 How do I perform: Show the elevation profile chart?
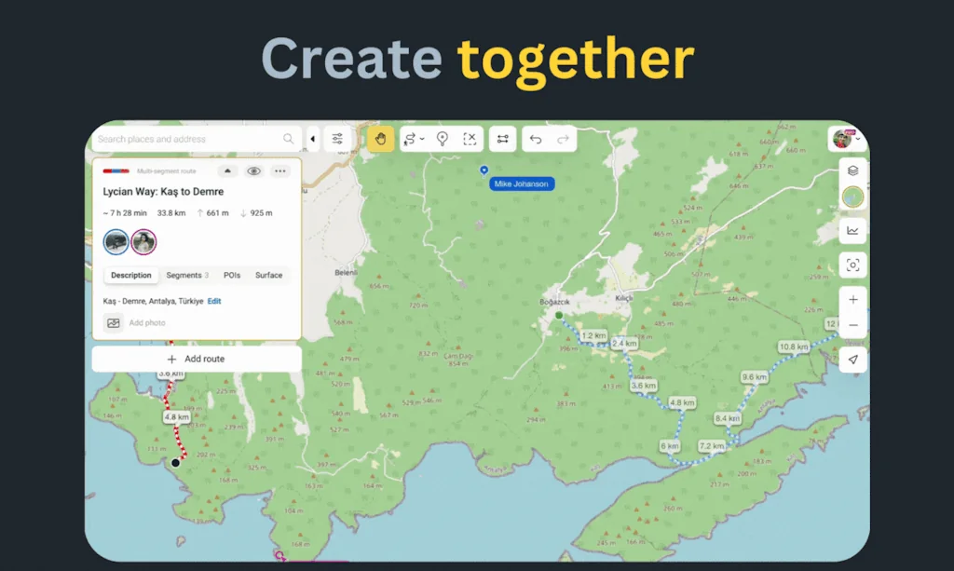[852, 230]
